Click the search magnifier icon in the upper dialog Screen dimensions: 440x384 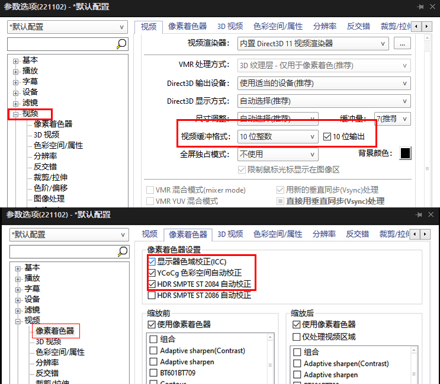[x=121, y=44]
